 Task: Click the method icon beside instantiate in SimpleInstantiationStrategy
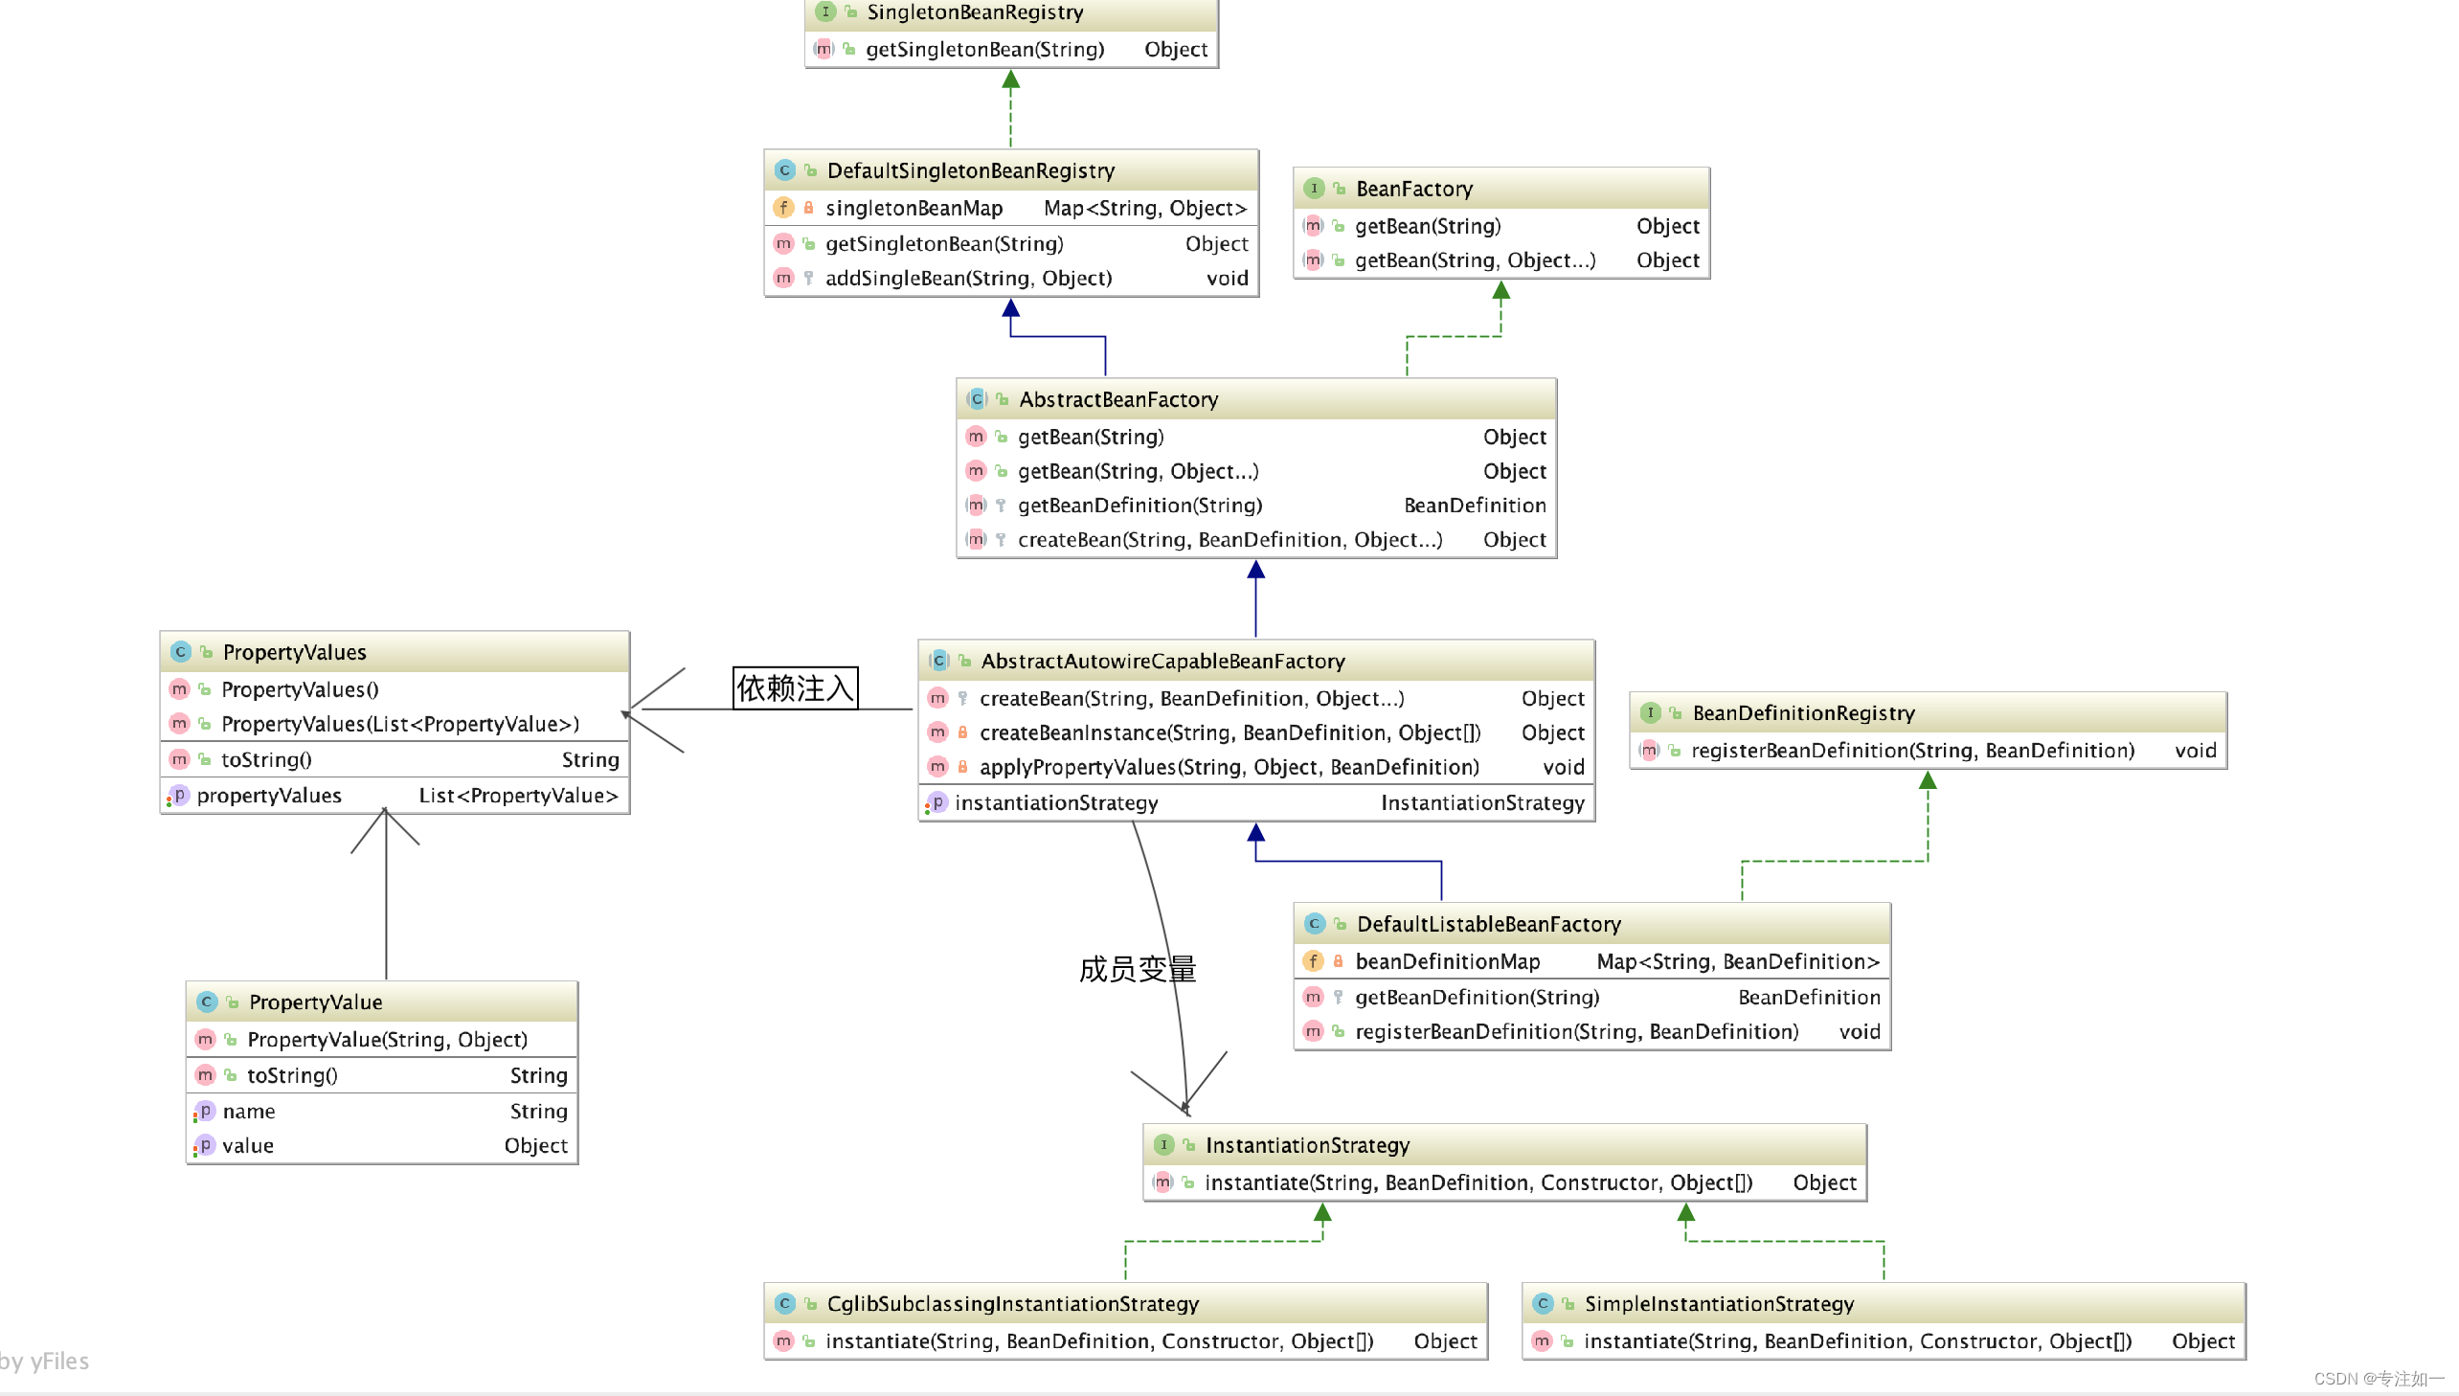pos(1542,1341)
